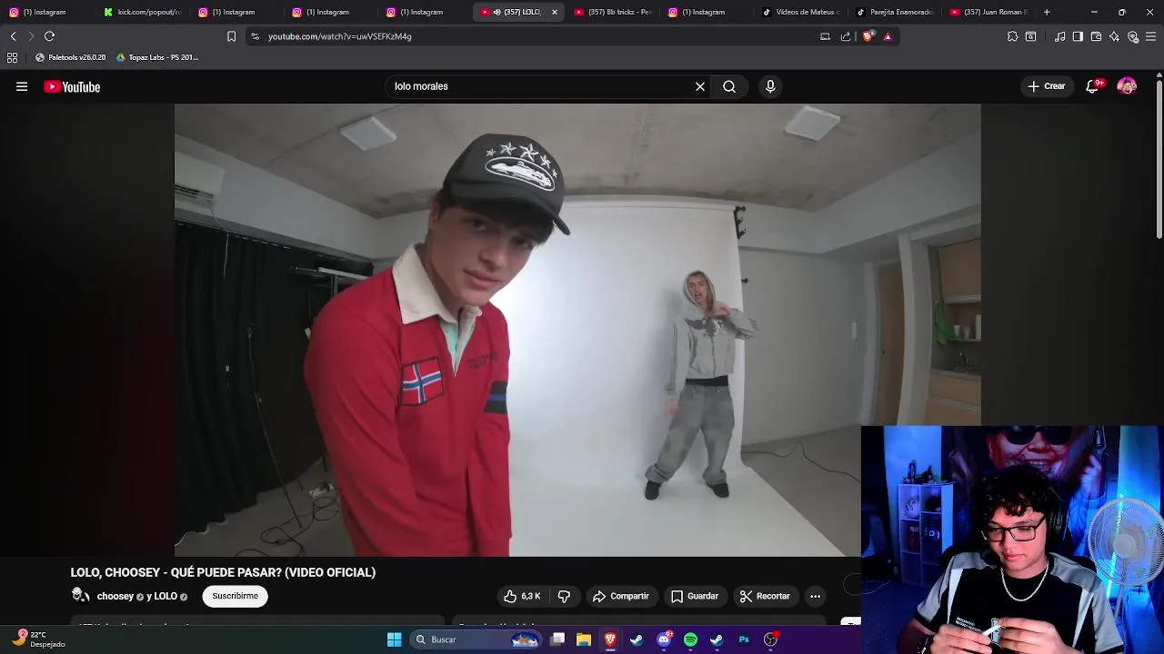Close the active LOLO YouTube tab
Screen dimensions: 1164x654
(554, 12)
